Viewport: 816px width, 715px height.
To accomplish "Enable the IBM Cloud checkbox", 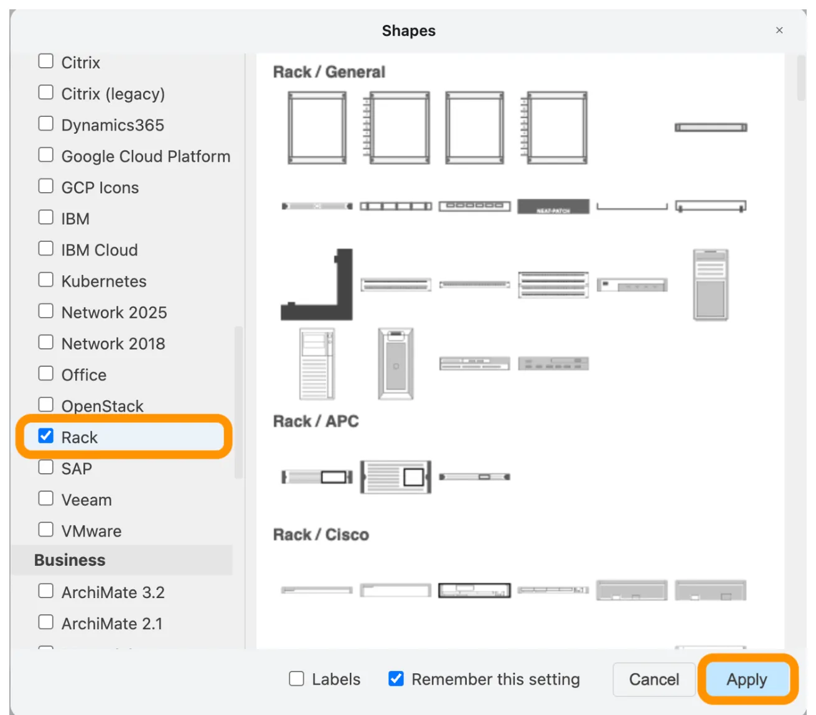I will tap(46, 248).
